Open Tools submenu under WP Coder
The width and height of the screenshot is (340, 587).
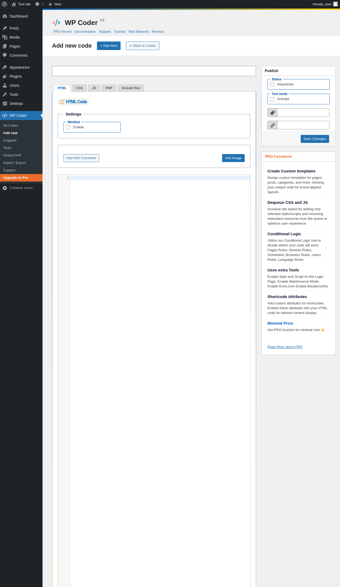tap(21, 148)
